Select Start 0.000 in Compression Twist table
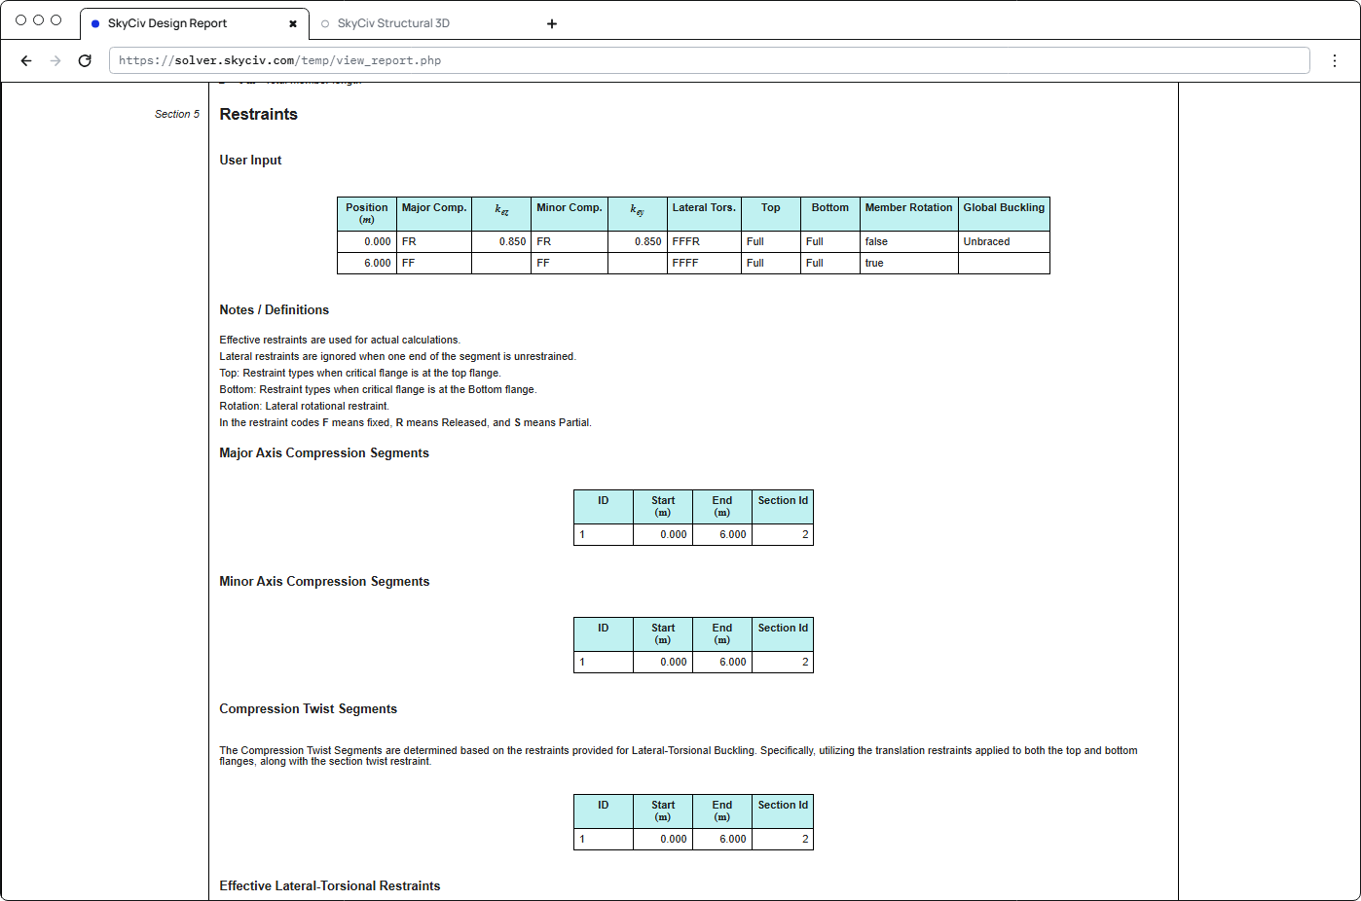1361x901 pixels. tap(663, 839)
